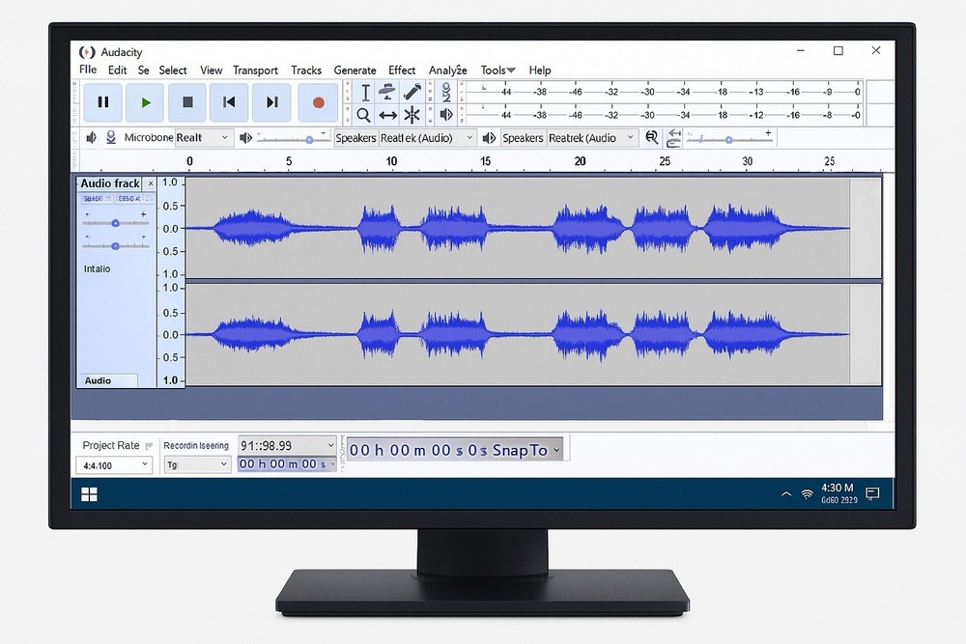Screen dimensions: 966x644
Task: Open the Help menu
Action: click(540, 70)
